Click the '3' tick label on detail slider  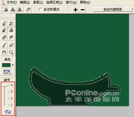point(12,91)
